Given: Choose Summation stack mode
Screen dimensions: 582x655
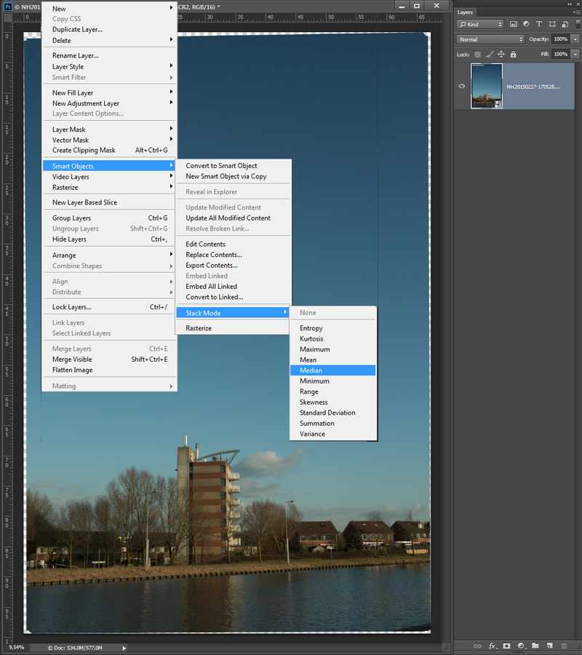Looking at the screenshot, I should [x=332, y=423].
